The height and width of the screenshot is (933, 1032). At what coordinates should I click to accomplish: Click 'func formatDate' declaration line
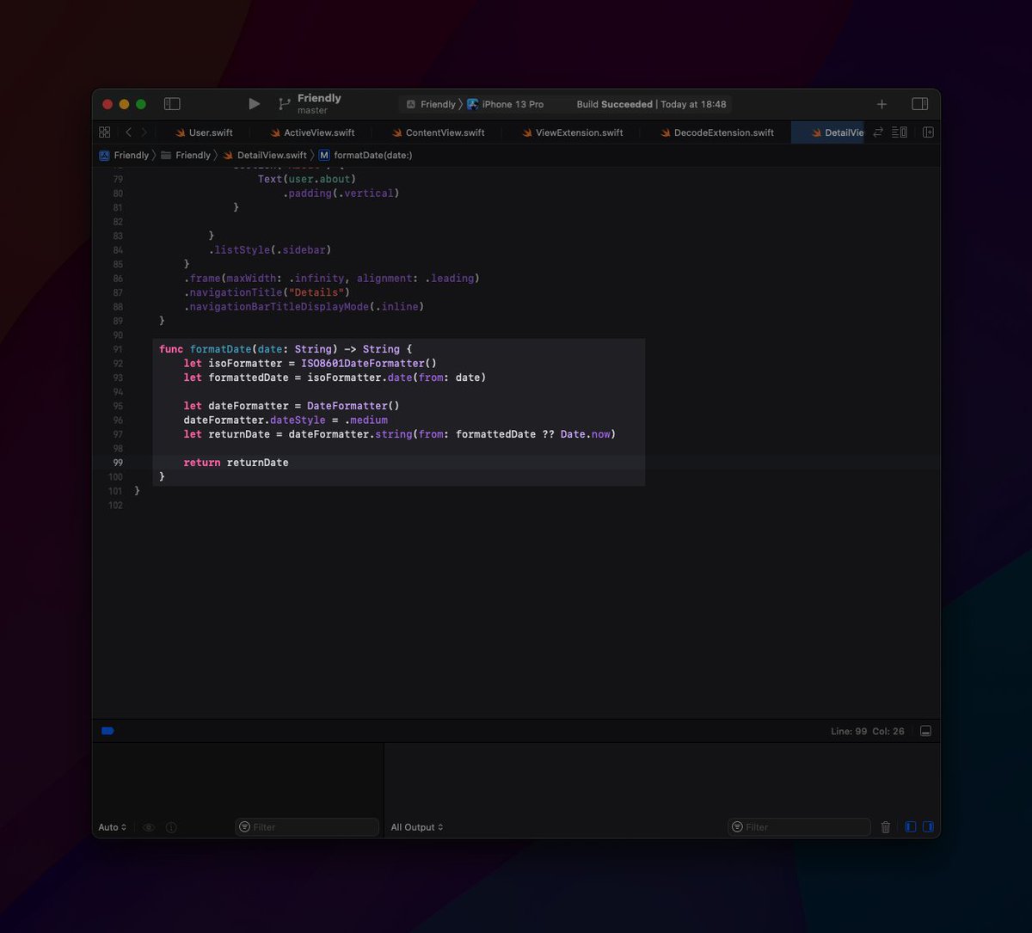[286, 349]
